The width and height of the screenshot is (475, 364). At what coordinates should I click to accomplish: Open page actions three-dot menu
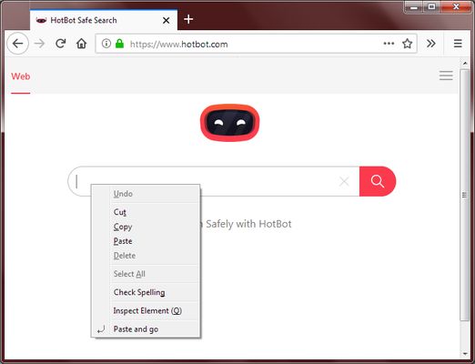tap(389, 44)
